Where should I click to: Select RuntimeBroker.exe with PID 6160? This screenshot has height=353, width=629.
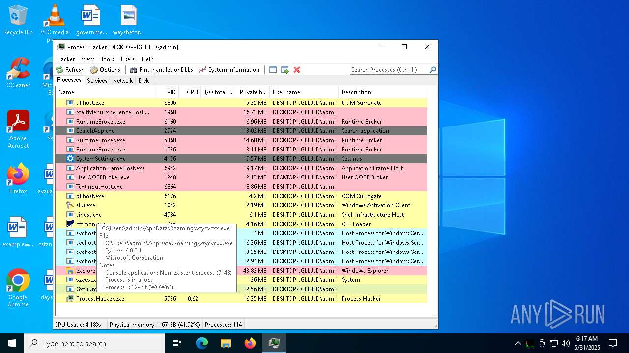tap(241, 122)
